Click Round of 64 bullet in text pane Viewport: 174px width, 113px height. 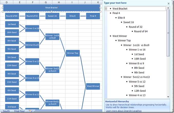(141, 31)
